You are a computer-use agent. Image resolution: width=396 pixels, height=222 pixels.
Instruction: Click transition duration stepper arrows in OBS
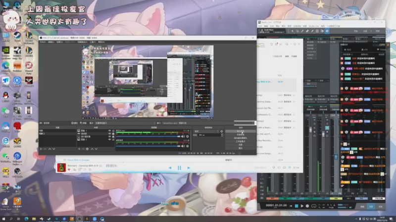coord(222,135)
